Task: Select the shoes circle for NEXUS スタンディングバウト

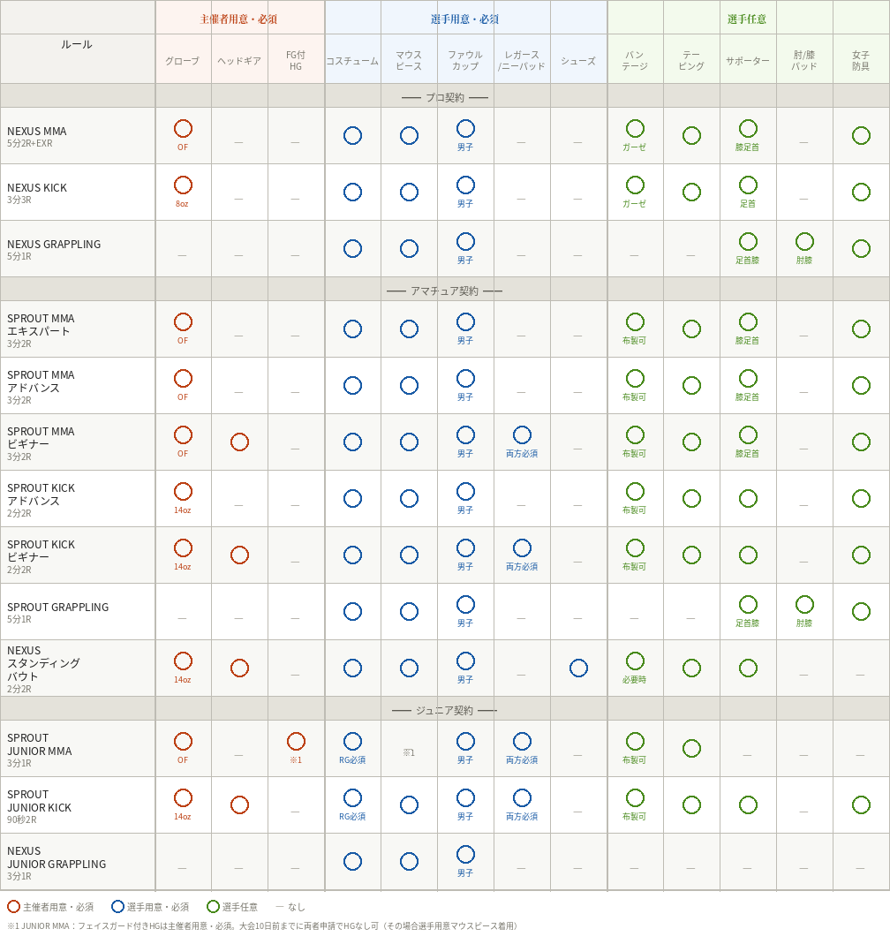Action: [x=578, y=668]
